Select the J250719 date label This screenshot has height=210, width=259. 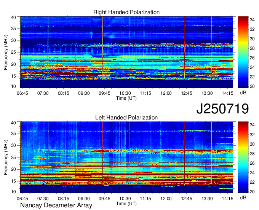(x=222, y=109)
